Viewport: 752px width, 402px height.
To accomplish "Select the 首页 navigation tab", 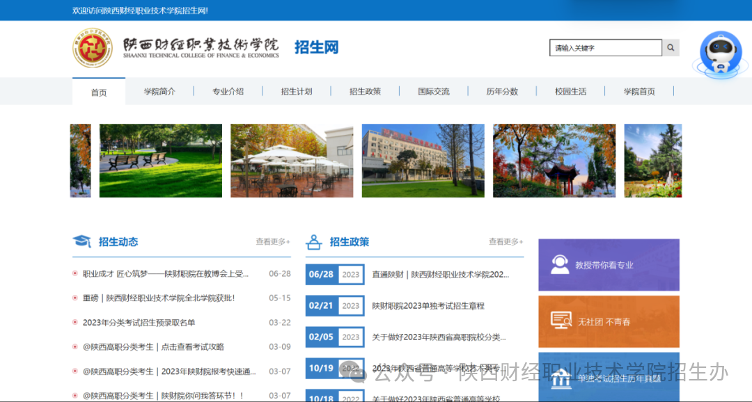I will click(99, 92).
